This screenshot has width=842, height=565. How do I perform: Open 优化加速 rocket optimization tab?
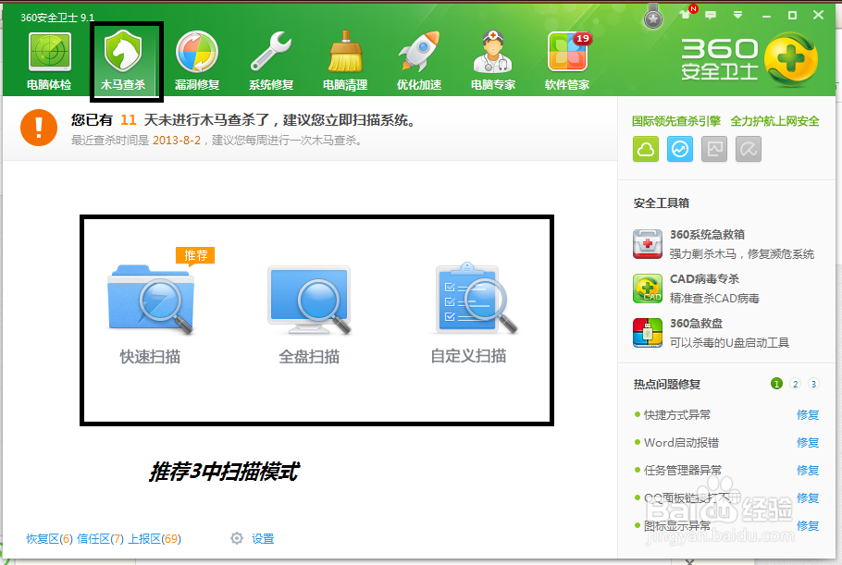tap(419, 61)
